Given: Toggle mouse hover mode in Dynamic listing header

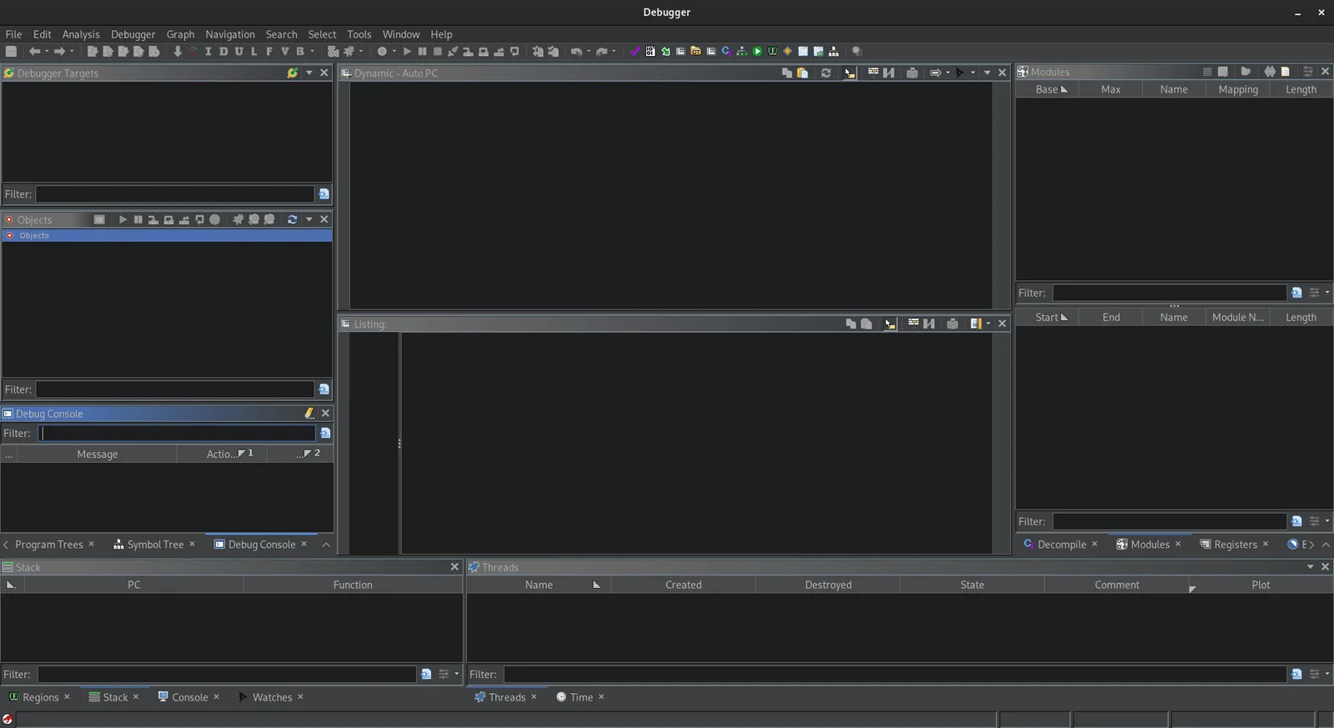Looking at the screenshot, I should click(x=850, y=73).
